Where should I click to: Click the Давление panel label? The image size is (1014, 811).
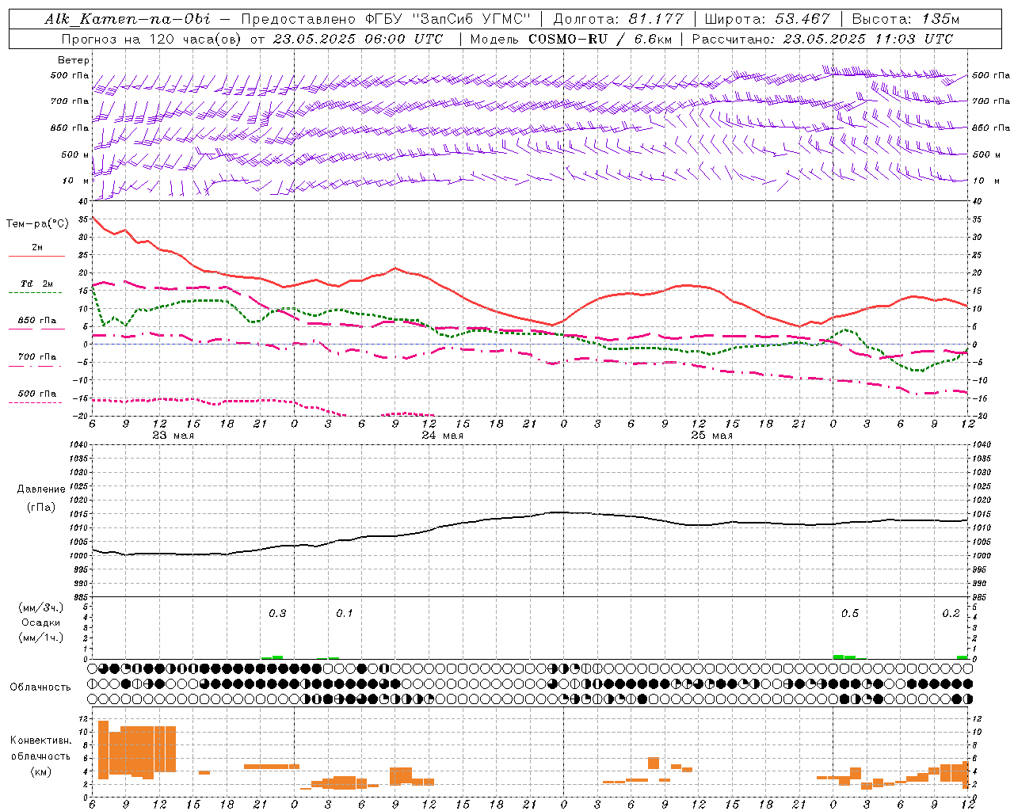(x=41, y=489)
